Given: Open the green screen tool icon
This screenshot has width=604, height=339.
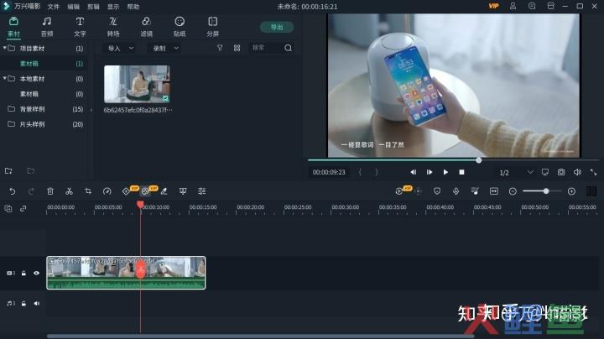Looking at the screenshot, I should click(183, 191).
